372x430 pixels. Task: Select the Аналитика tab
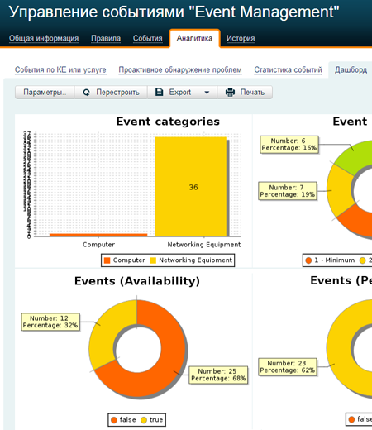click(194, 38)
